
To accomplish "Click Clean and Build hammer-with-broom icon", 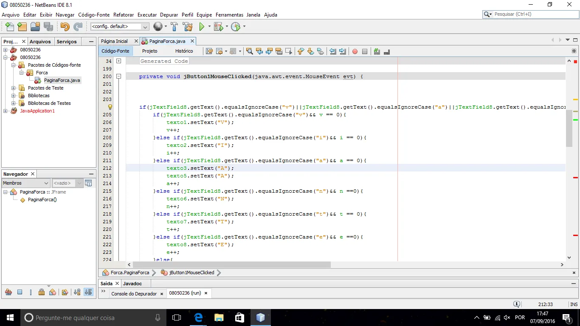I will point(187,27).
